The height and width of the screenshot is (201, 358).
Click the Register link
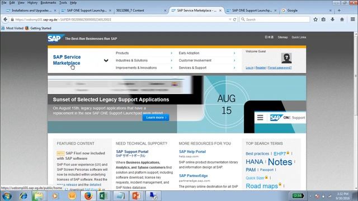[261, 68]
